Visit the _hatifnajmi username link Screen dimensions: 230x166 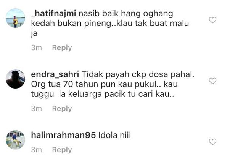[53, 14]
